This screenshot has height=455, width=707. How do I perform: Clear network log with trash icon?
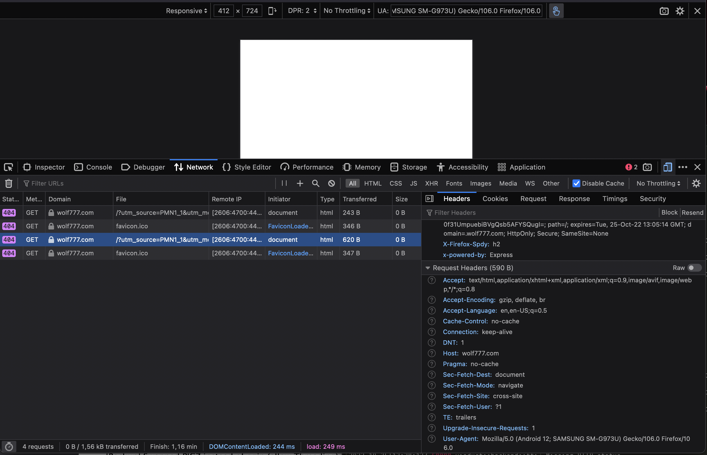[8, 183]
